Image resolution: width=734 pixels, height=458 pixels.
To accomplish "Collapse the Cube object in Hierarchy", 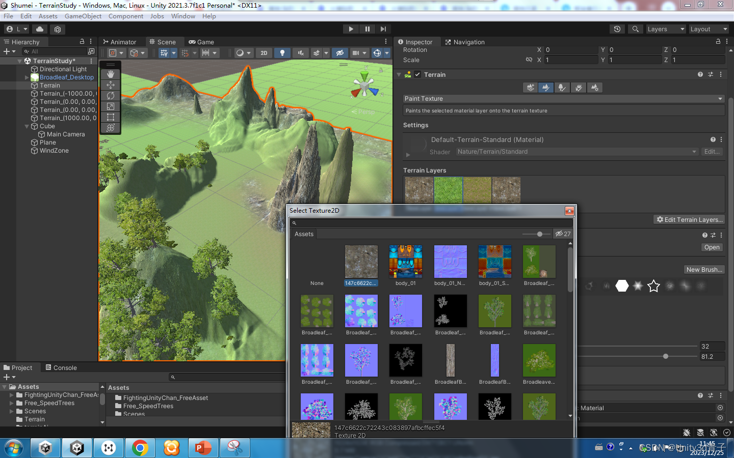I will (27, 126).
